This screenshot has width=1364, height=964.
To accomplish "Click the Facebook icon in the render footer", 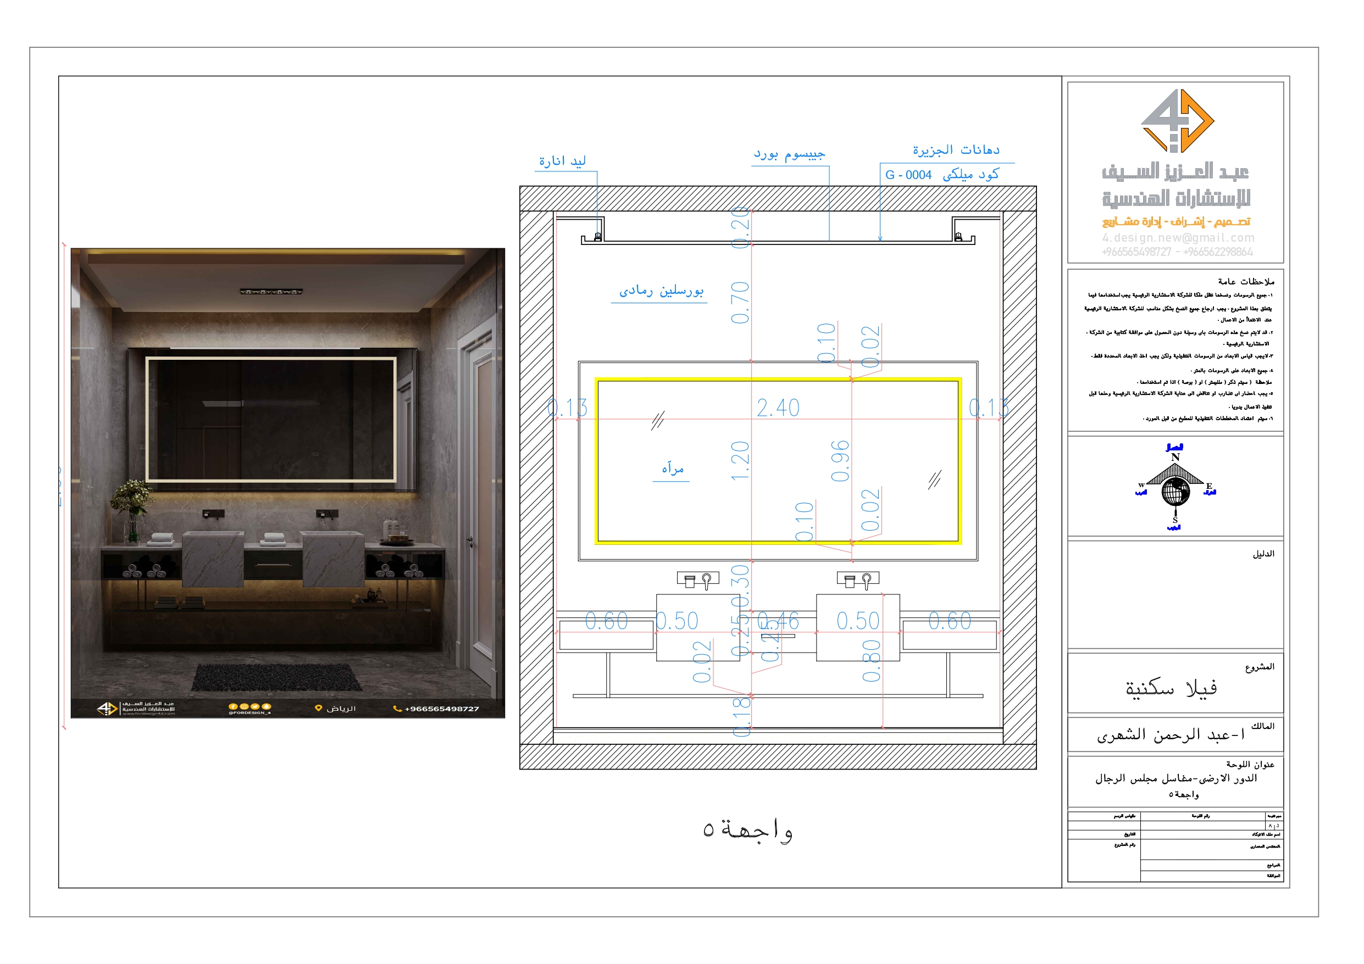I will (x=233, y=707).
